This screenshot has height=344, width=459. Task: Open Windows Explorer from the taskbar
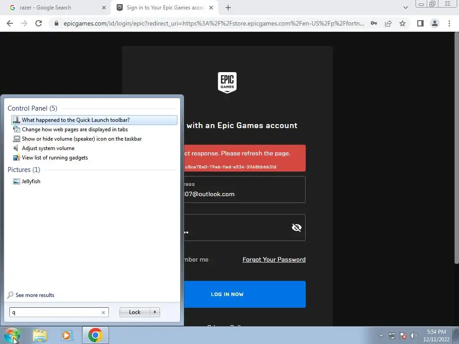pos(40,335)
